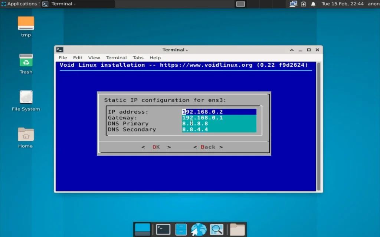Open the Application Finder magnifier icon
The height and width of the screenshot is (237, 380).
pos(217,229)
